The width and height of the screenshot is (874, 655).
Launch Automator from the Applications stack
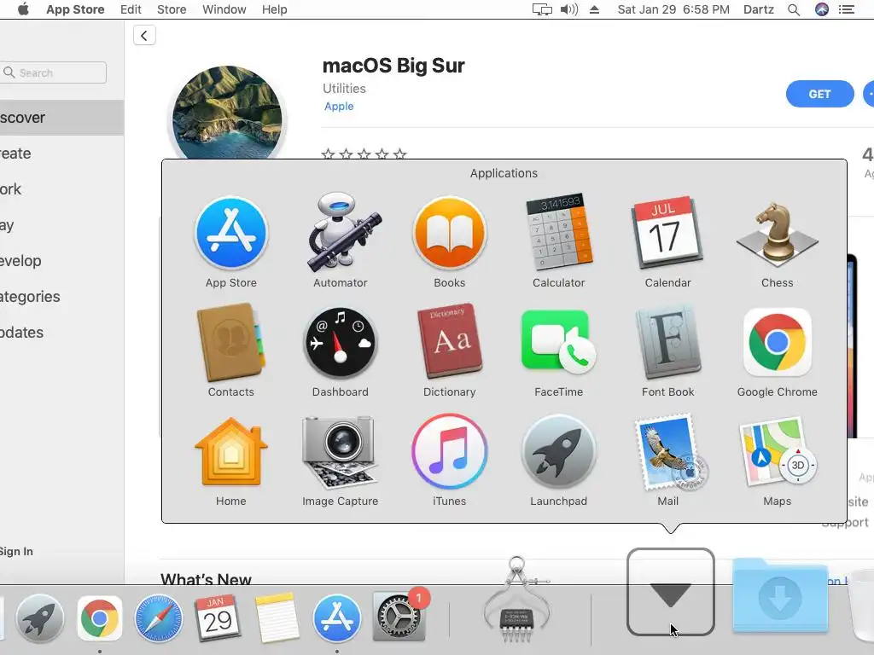(x=340, y=233)
